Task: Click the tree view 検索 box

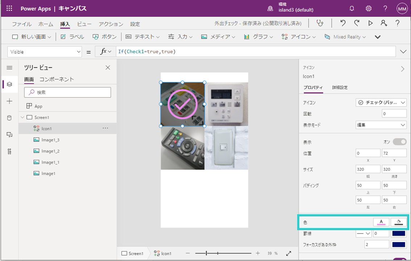Action: [x=68, y=92]
